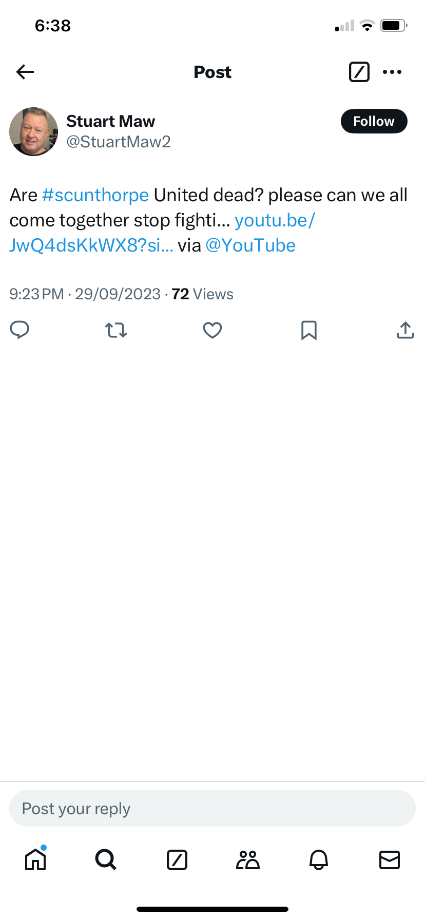Open Grok in the bottom bar
The height and width of the screenshot is (920, 425).
pyautogui.click(x=177, y=859)
